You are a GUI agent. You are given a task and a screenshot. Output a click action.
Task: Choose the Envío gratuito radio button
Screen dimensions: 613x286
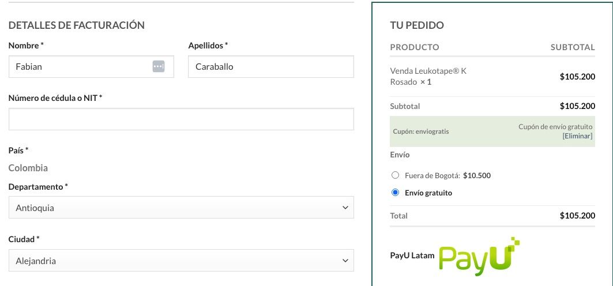[x=395, y=193]
